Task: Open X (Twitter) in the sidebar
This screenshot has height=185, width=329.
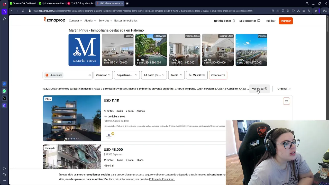Action: click(4, 98)
